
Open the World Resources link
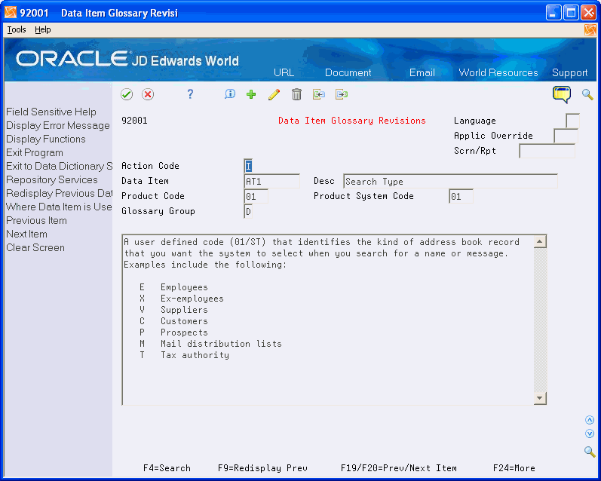pos(498,73)
